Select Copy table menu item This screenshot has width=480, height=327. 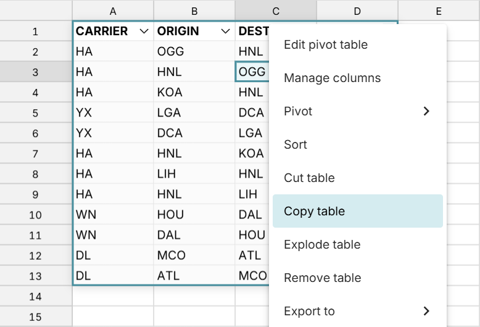[x=314, y=212]
